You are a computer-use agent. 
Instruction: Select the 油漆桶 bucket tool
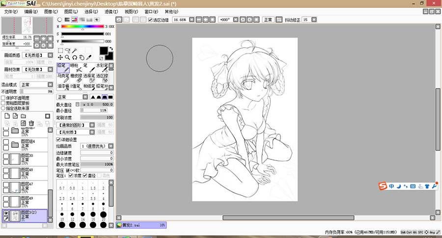[63, 87]
